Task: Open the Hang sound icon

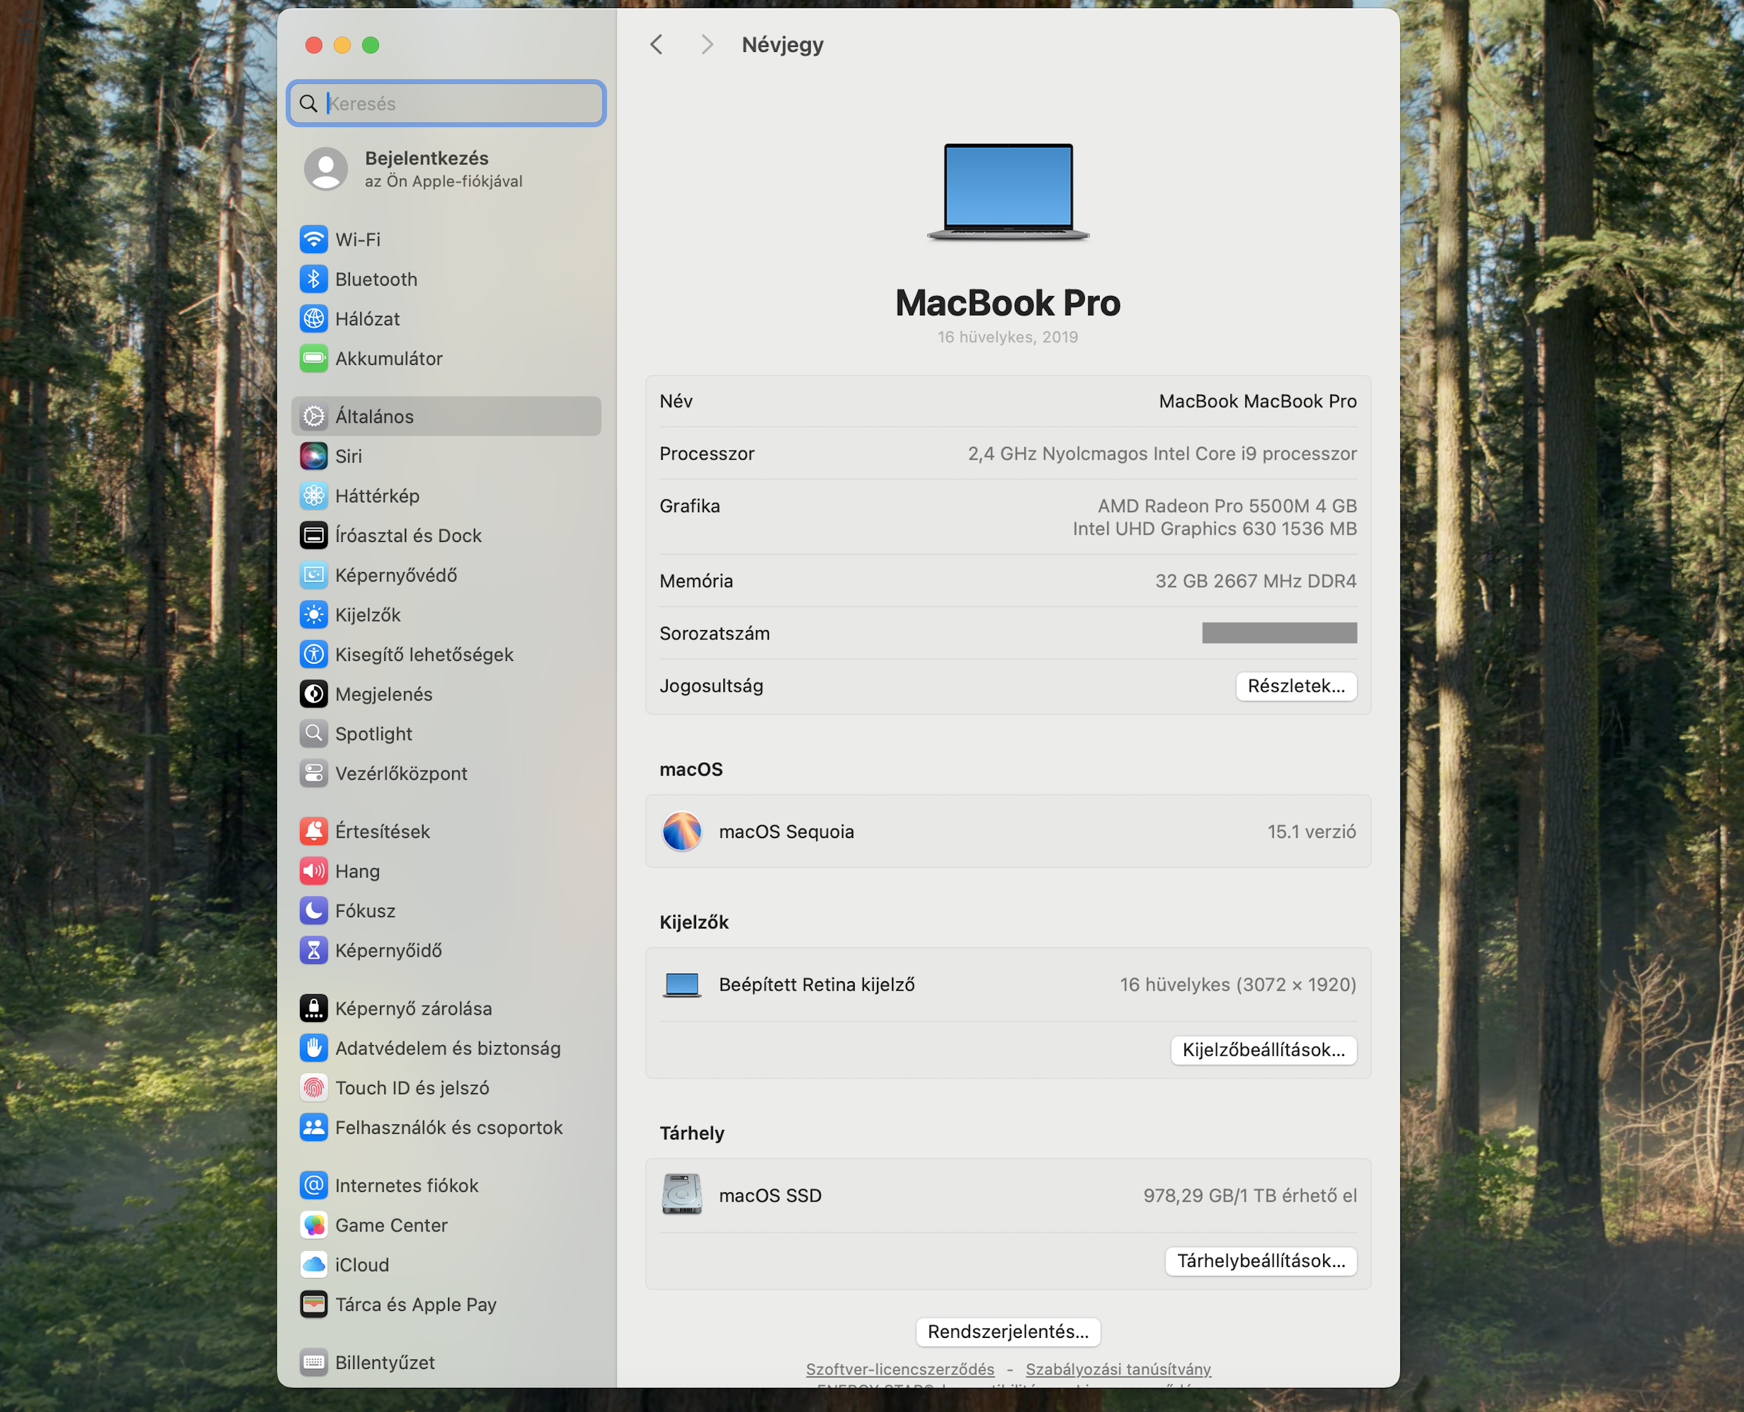Action: [313, 871]
